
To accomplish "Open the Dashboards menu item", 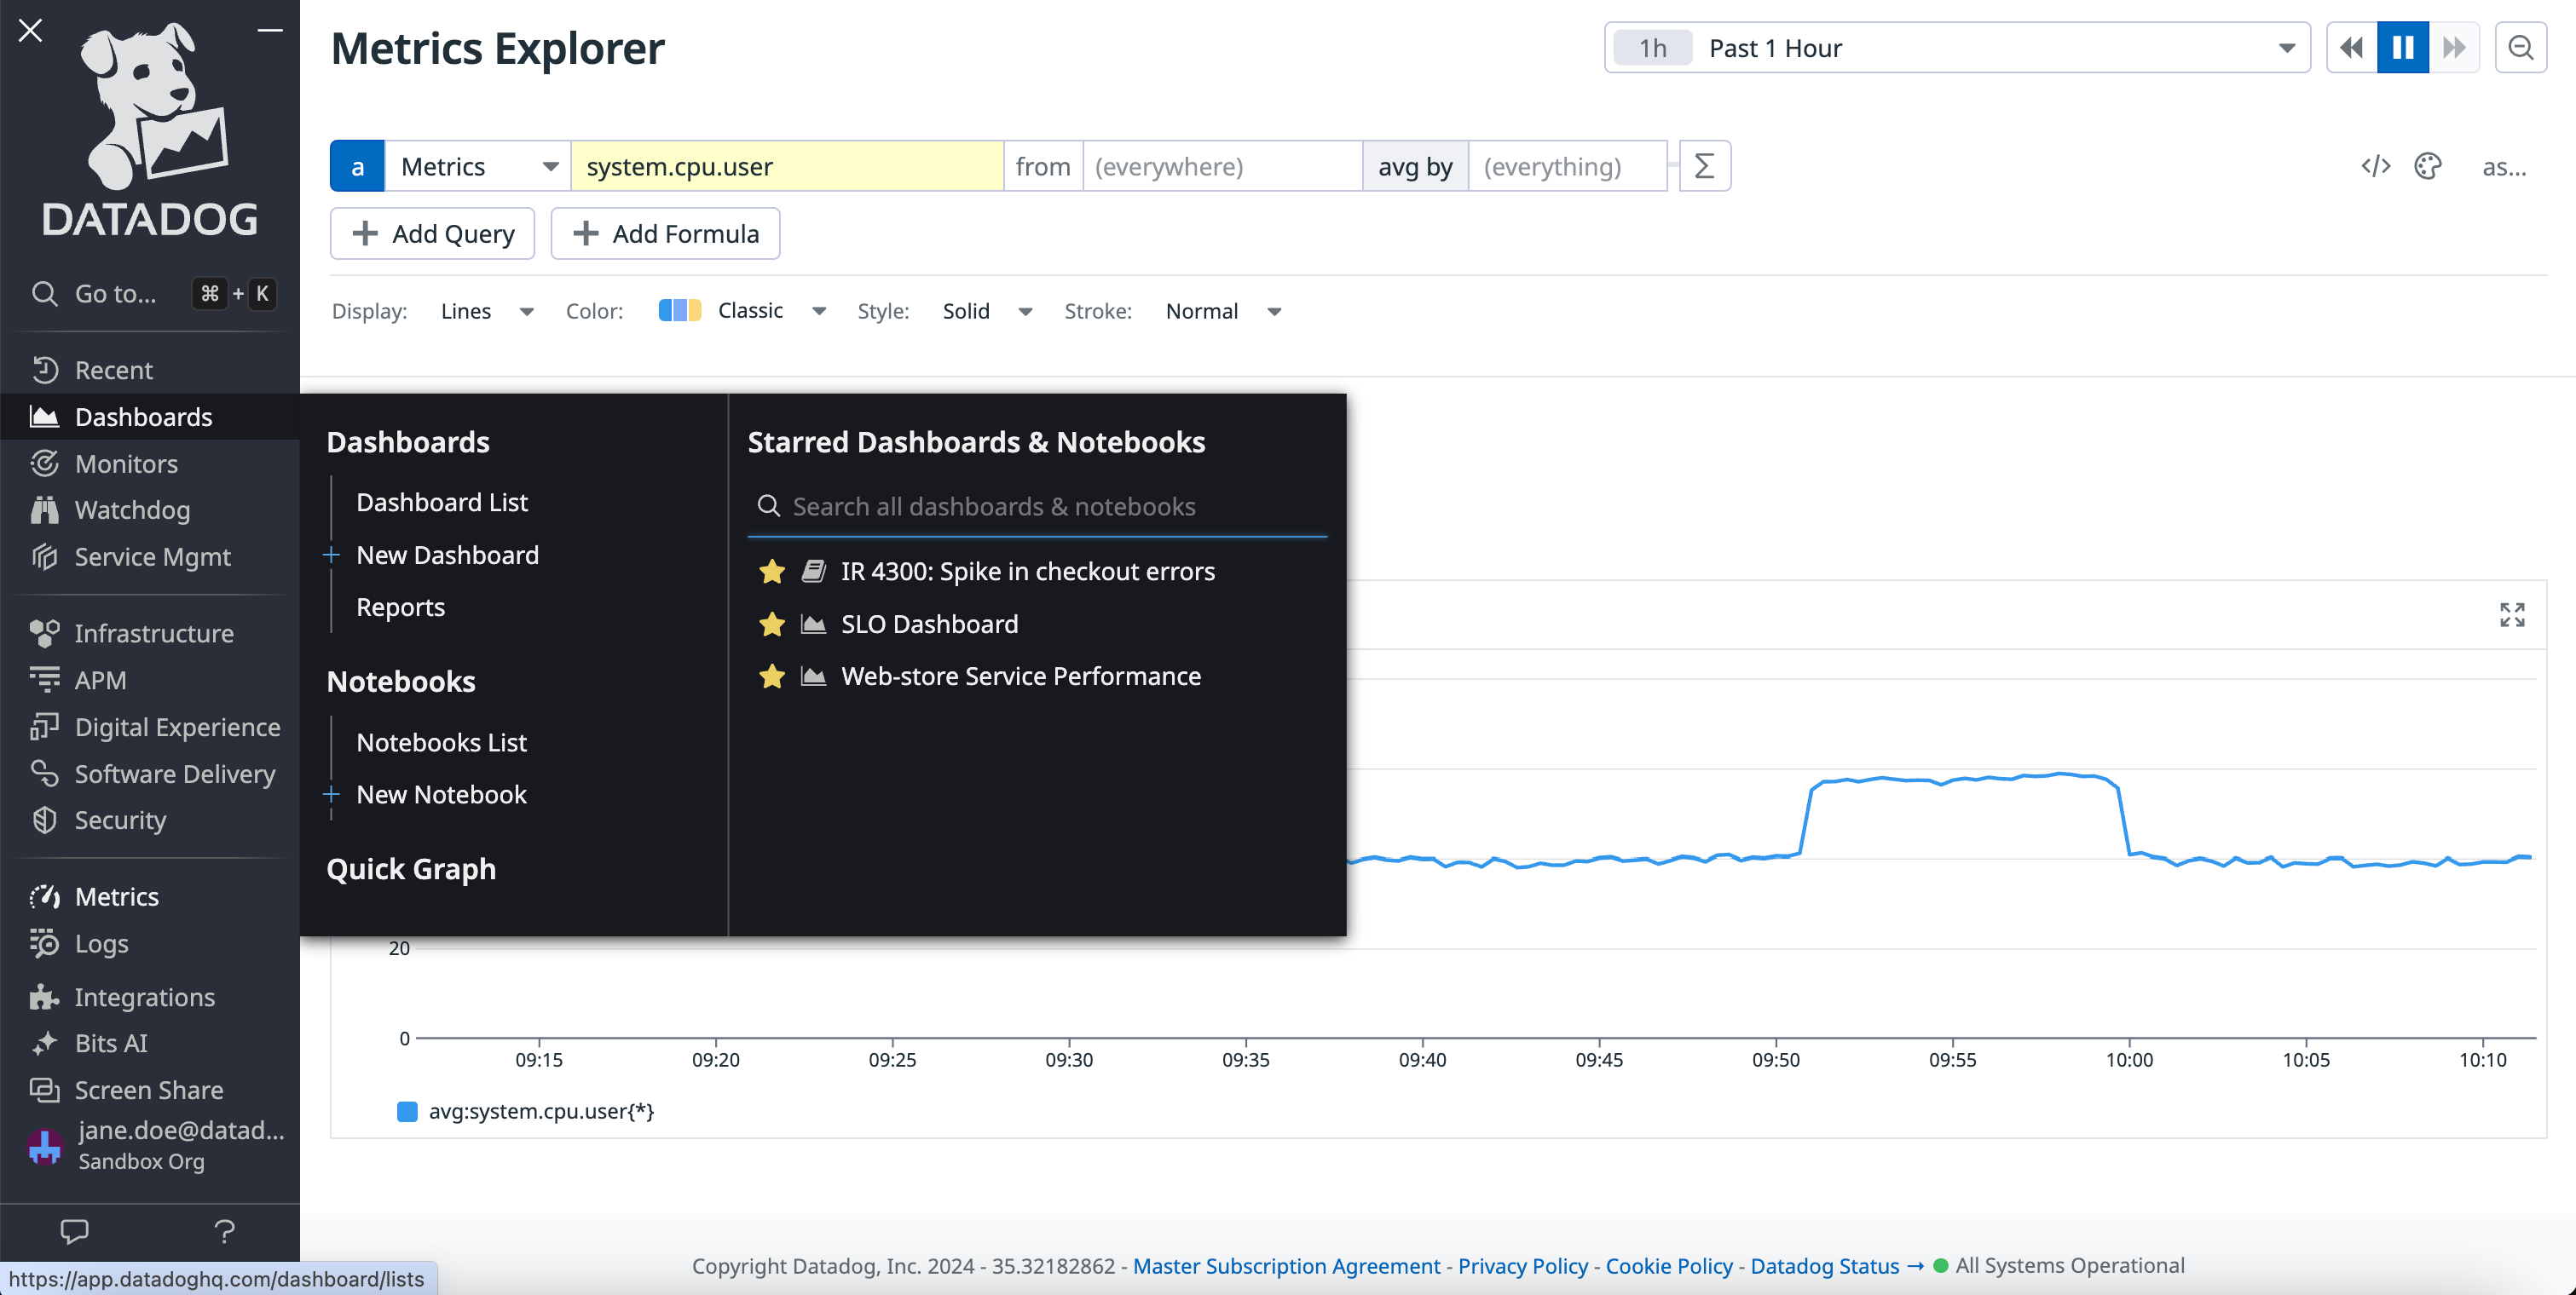I will point(142,416).
